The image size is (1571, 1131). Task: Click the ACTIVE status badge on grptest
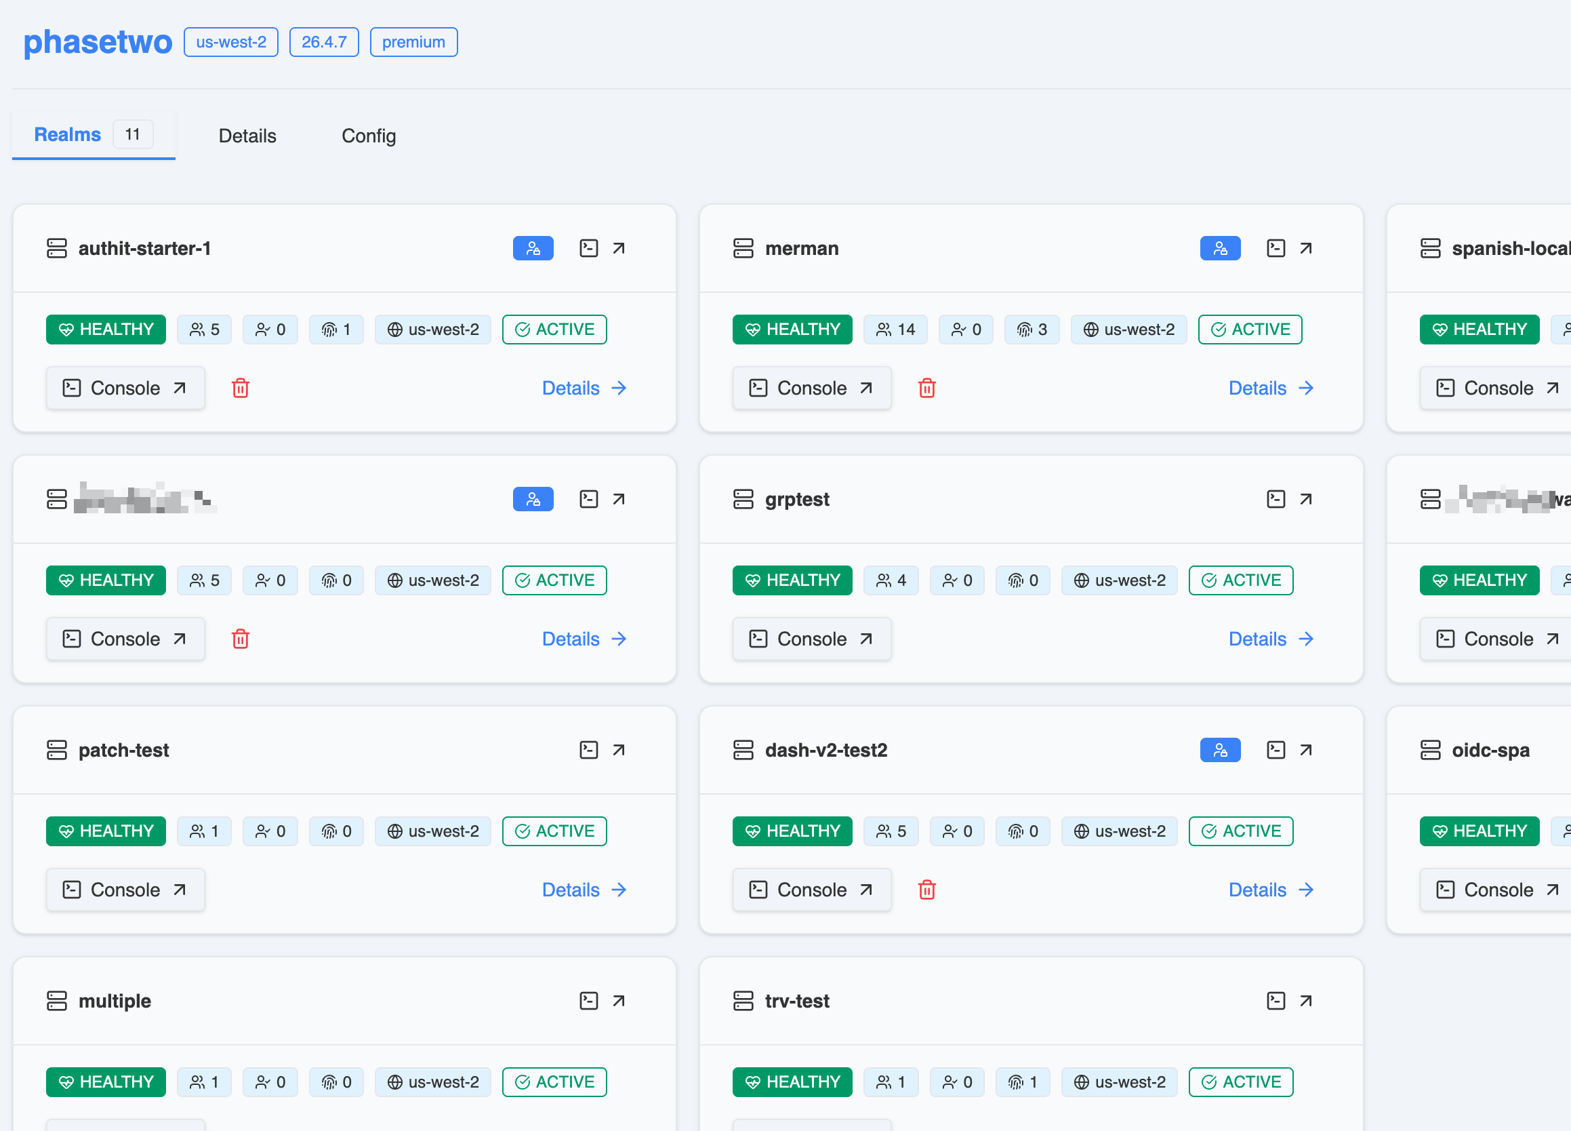tap(1240, 580)
